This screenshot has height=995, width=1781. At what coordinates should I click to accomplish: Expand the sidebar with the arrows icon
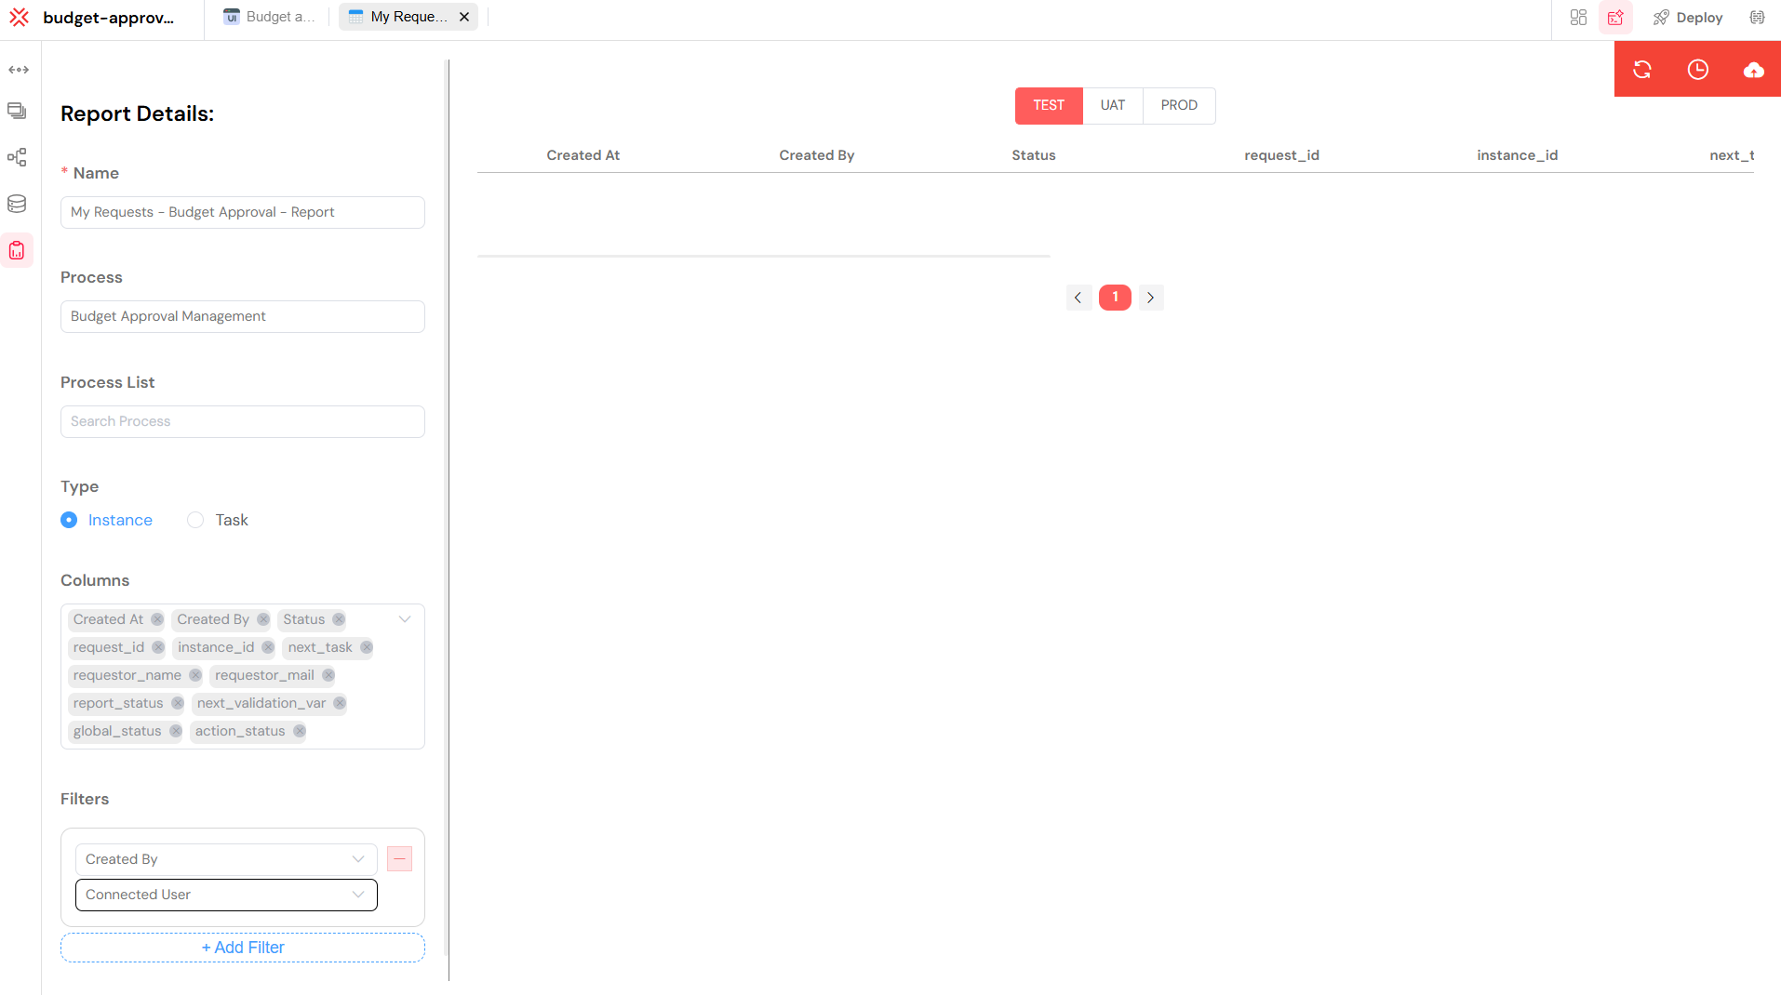[x=19, y=70]
